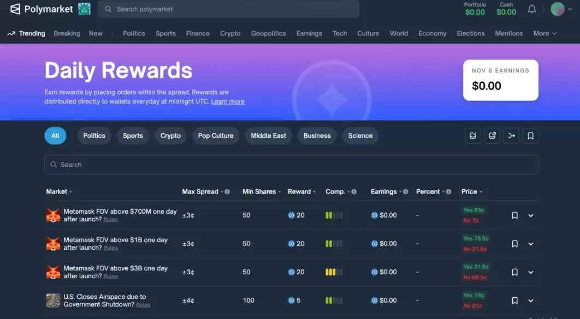Open the More dropdown in navigation
Image resolution: width=580 pixels, height=319 pixels.
tap(545, 33)
